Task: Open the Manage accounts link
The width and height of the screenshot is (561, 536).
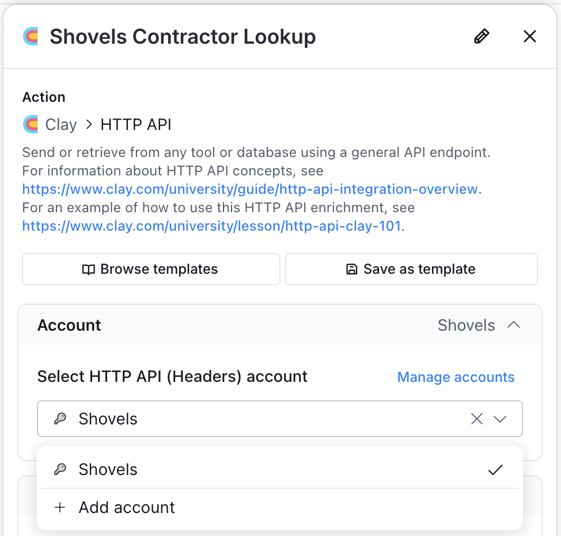Action: coord(456,377)
